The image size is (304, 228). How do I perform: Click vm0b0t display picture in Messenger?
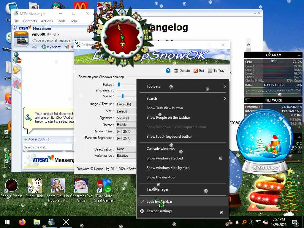pos(21,39)
